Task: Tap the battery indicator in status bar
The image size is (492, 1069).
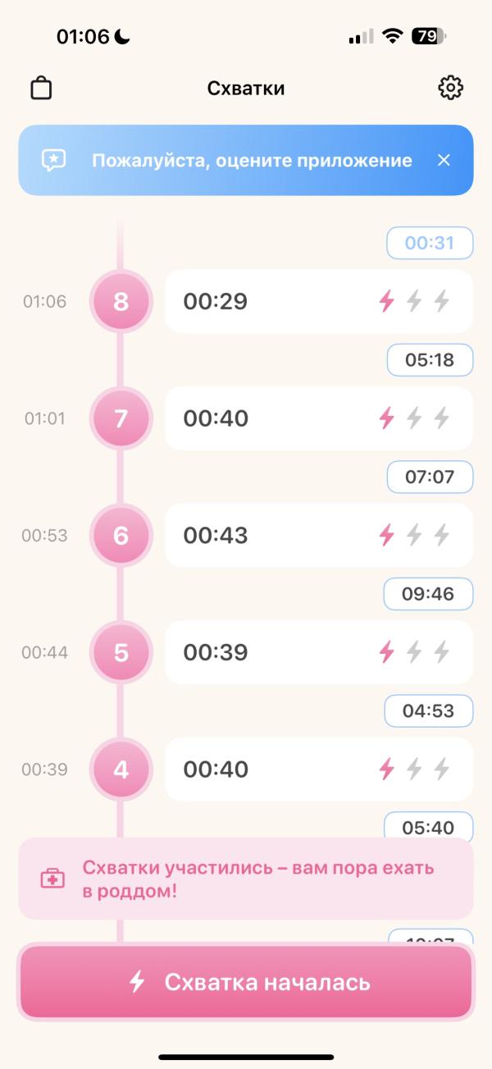Action: tap(430, 36)
